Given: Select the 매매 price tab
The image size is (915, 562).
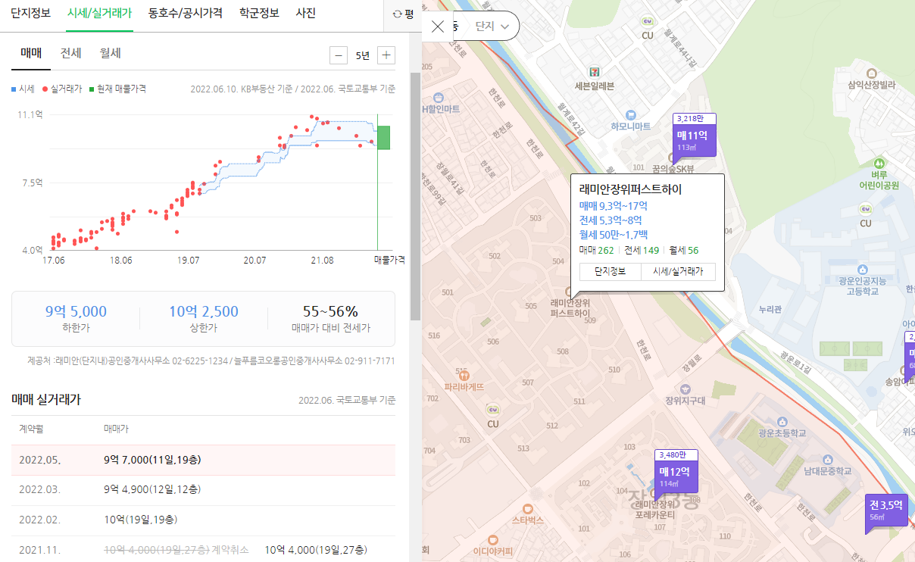Looking at the screenshot, I should pos(31,53).
